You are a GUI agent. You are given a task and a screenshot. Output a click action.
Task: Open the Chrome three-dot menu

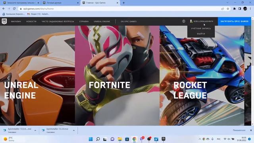(x=250, y=9)
